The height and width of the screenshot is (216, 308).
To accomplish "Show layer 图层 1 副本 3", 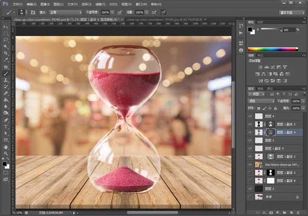I will pyautogui.click(x=250, y=173).
